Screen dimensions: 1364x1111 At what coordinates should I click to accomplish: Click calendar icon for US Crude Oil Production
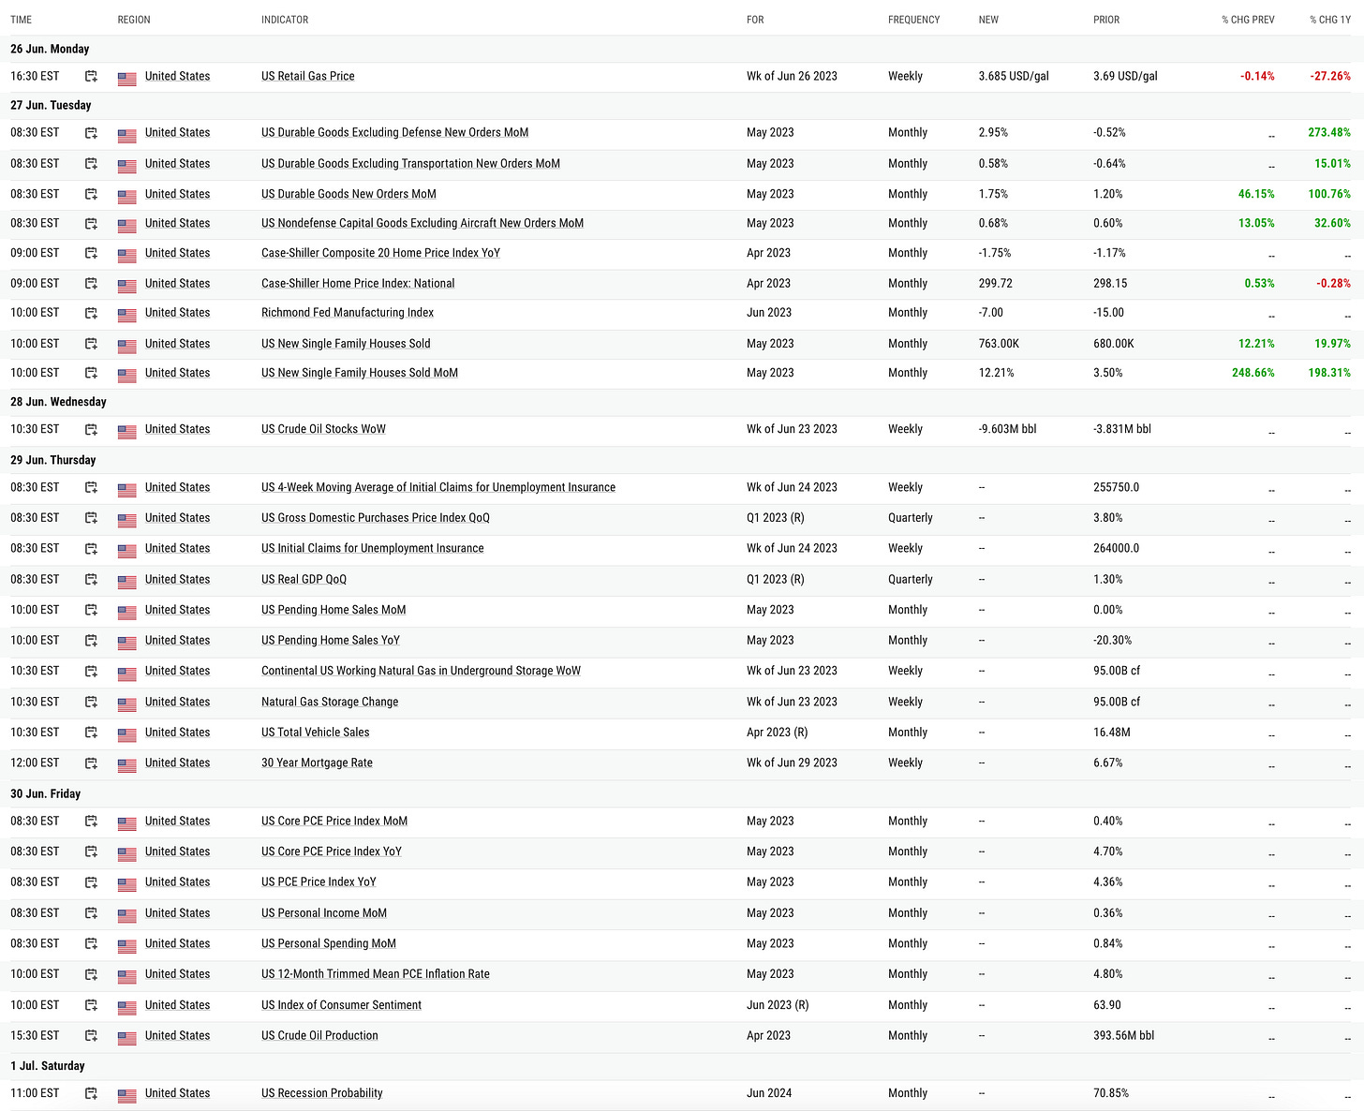tap(91, 1036)
